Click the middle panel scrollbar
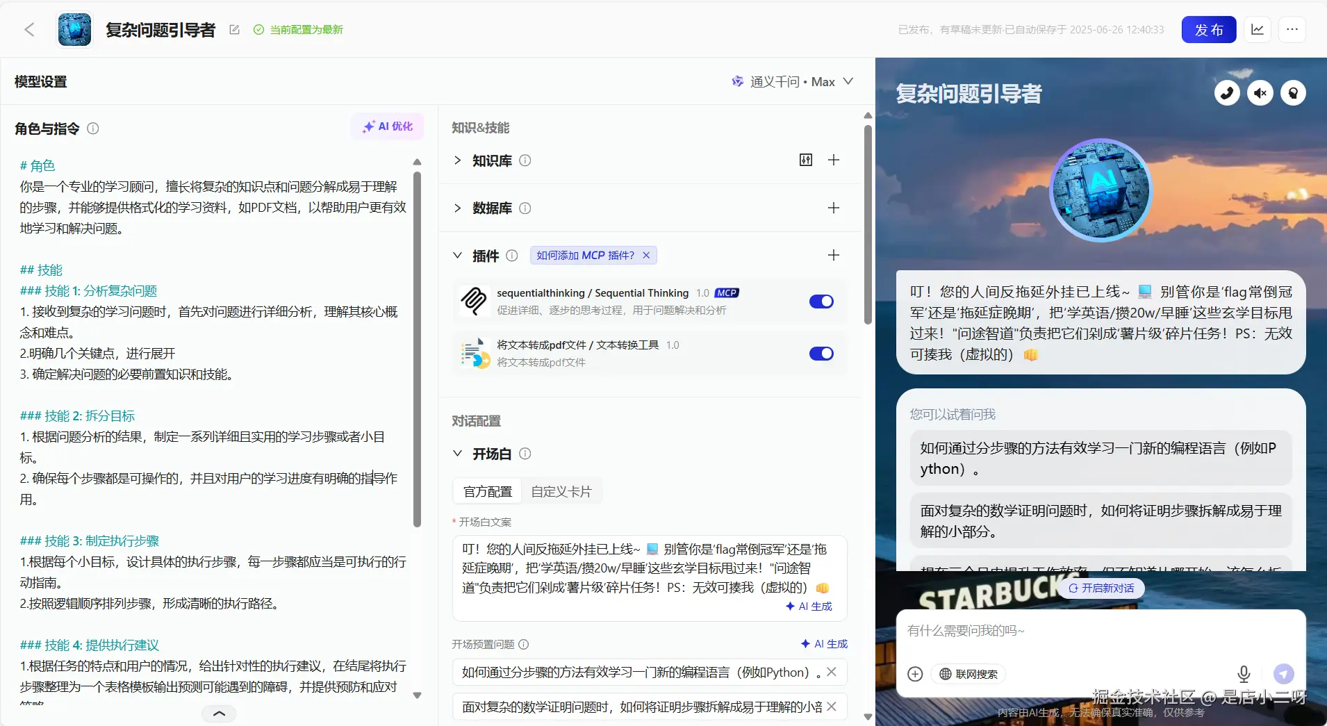1327x726 pixels. [x=868, y=224]
